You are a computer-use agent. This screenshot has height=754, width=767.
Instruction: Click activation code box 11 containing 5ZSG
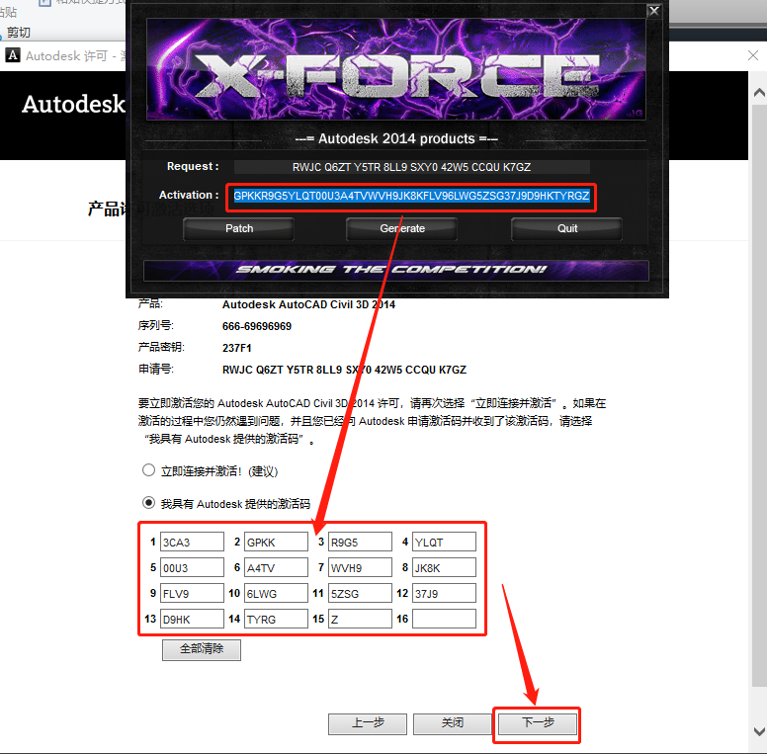pos(361,593)
